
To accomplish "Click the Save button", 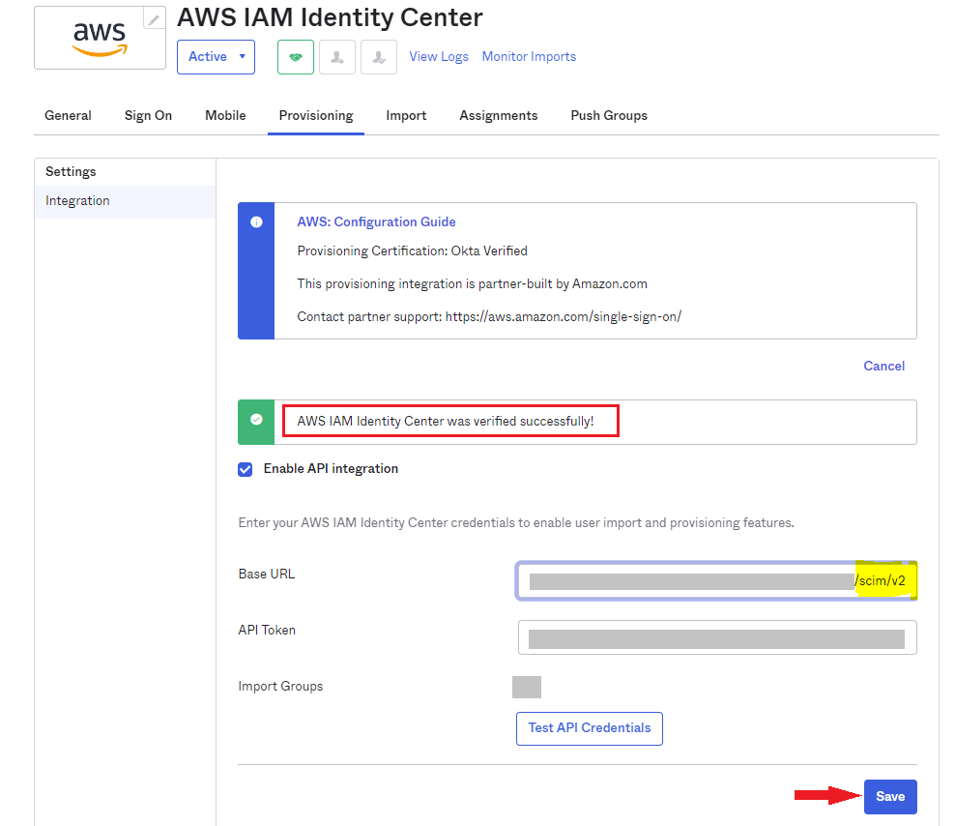I will (889, 796).
